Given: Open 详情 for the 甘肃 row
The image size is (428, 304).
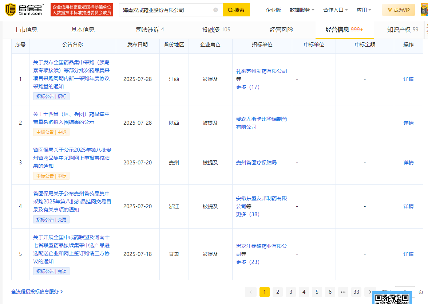Looking at the screenshot, I should point(408,254).
